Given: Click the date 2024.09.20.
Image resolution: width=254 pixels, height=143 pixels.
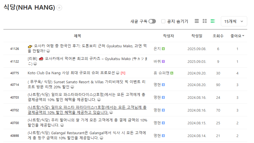Looking at the screenshot, I should click(197, 73).
